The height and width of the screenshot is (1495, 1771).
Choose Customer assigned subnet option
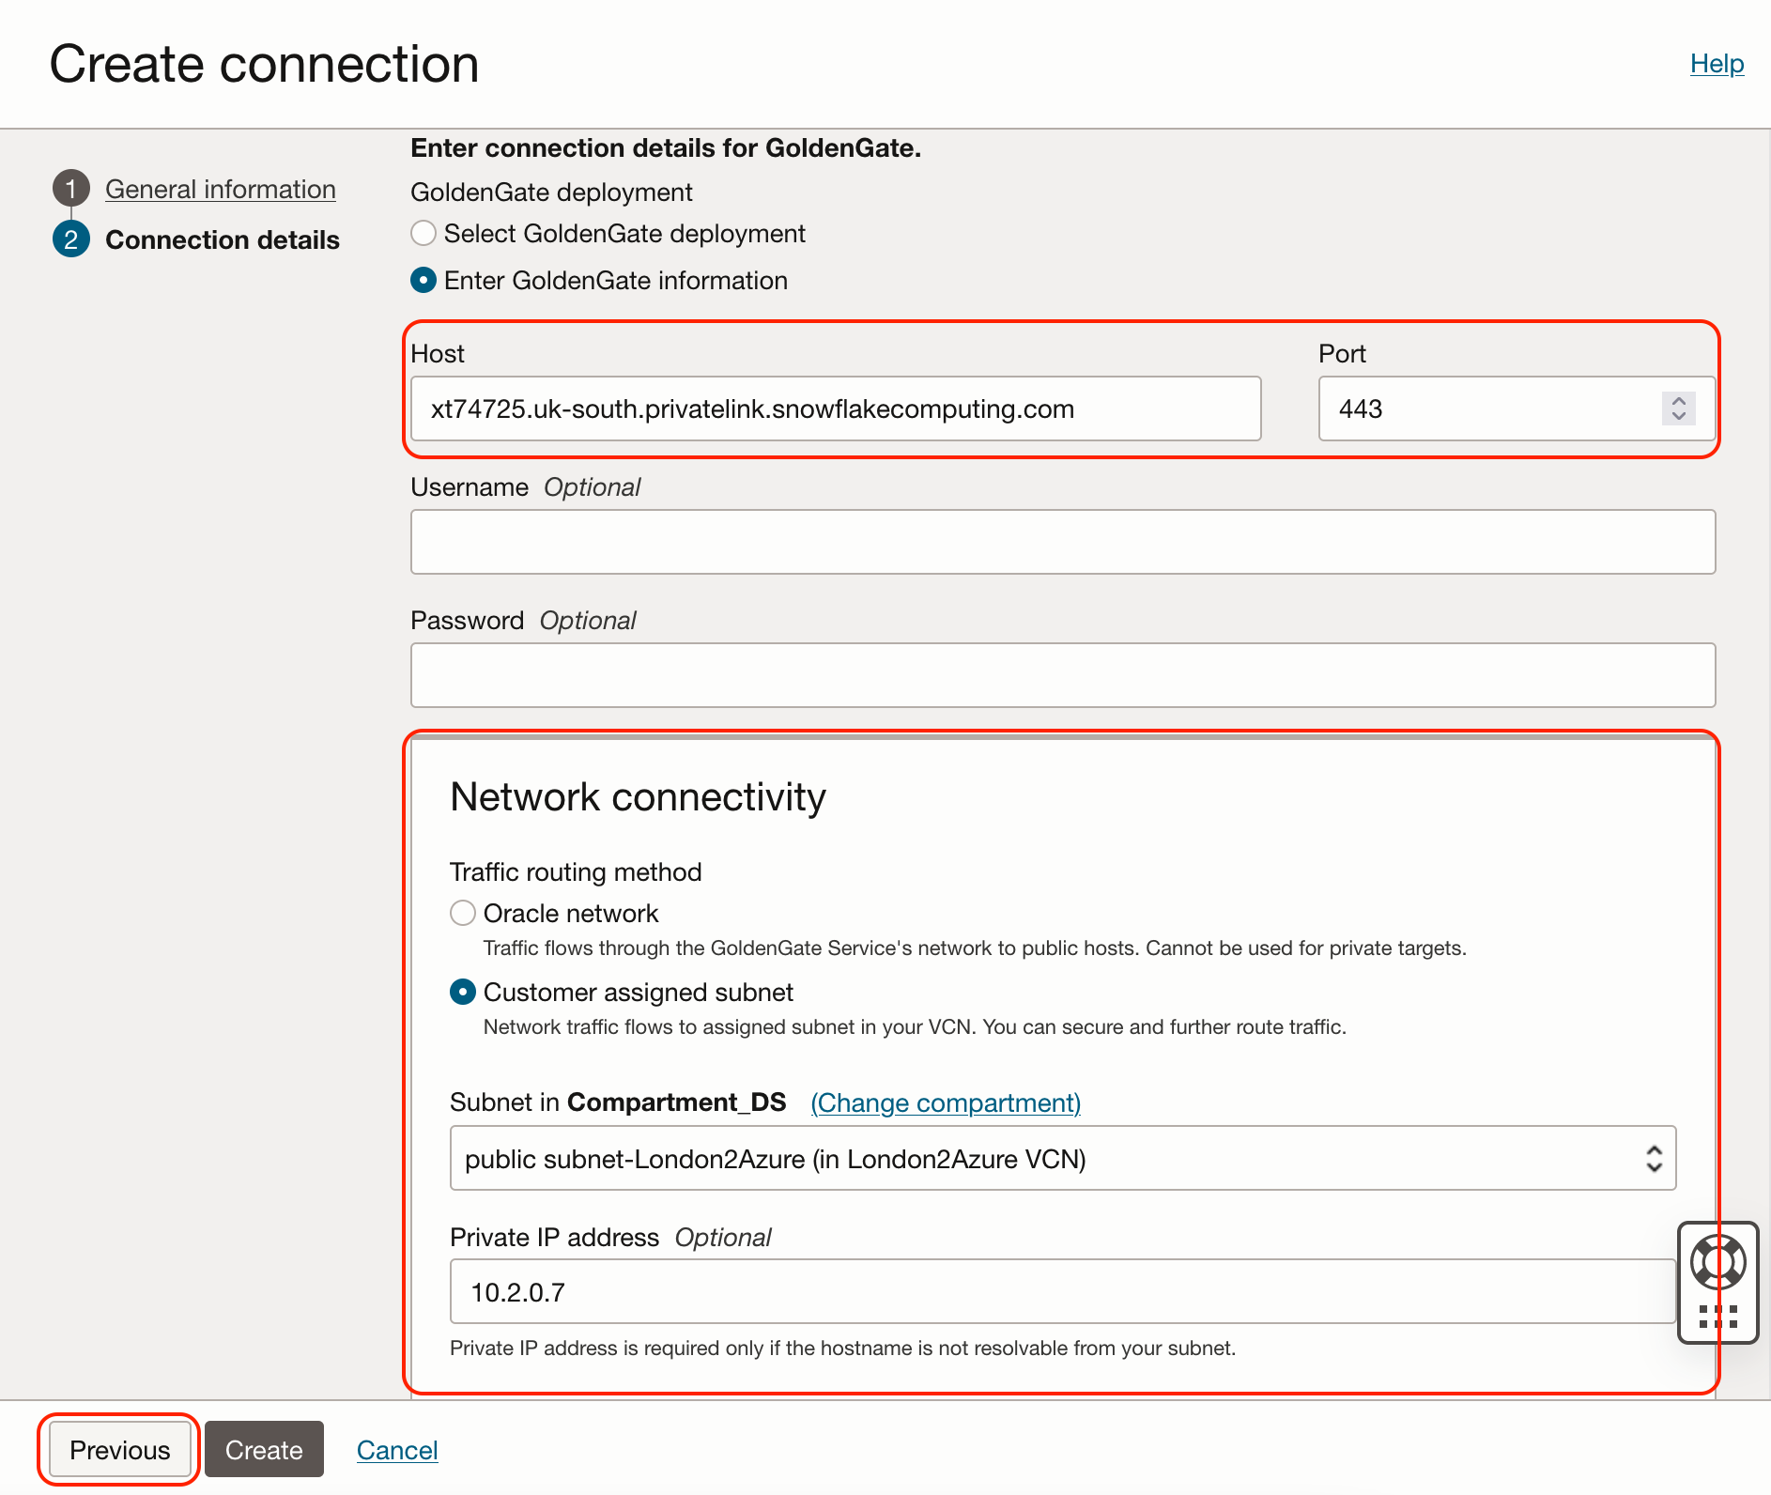[x=463, y=992]
